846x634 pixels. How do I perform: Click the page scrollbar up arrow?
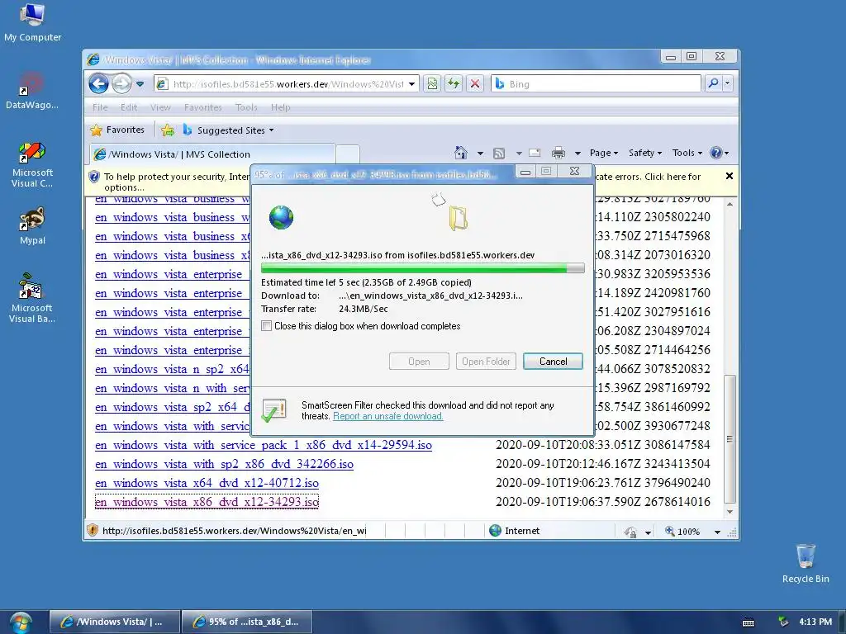coord(730,204)
